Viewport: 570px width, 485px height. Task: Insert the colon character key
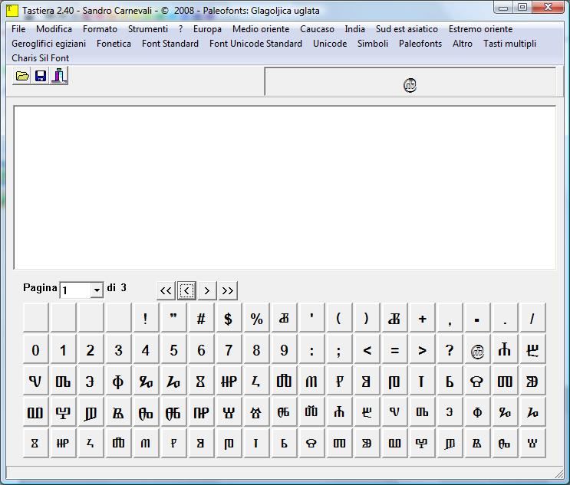[311, 349]
